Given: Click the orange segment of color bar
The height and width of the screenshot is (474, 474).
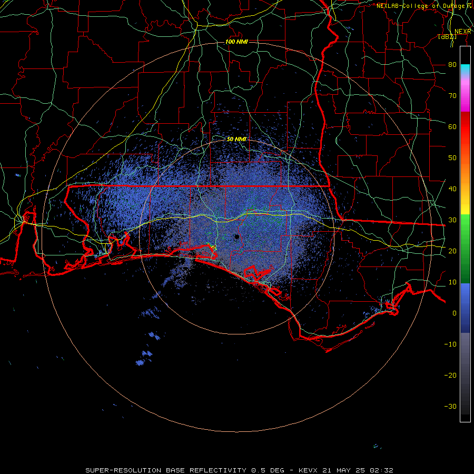Looking at the screenshot, I should point(465,172).
